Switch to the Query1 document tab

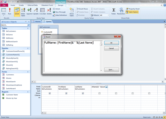coord(47,22)
